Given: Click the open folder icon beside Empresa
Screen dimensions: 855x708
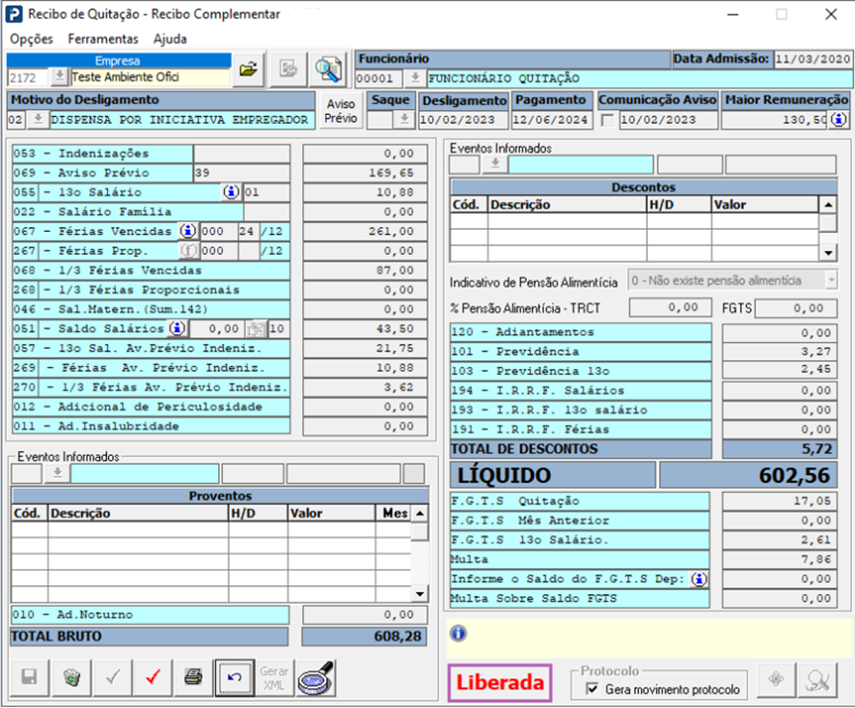Looking at the screenshot, I should pos(249,69).
